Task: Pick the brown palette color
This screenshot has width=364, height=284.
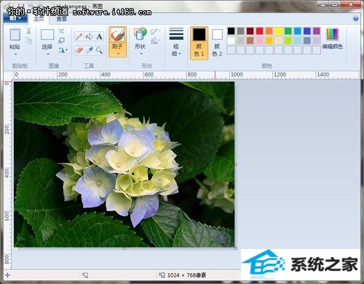Action: (x=250, y=40)
